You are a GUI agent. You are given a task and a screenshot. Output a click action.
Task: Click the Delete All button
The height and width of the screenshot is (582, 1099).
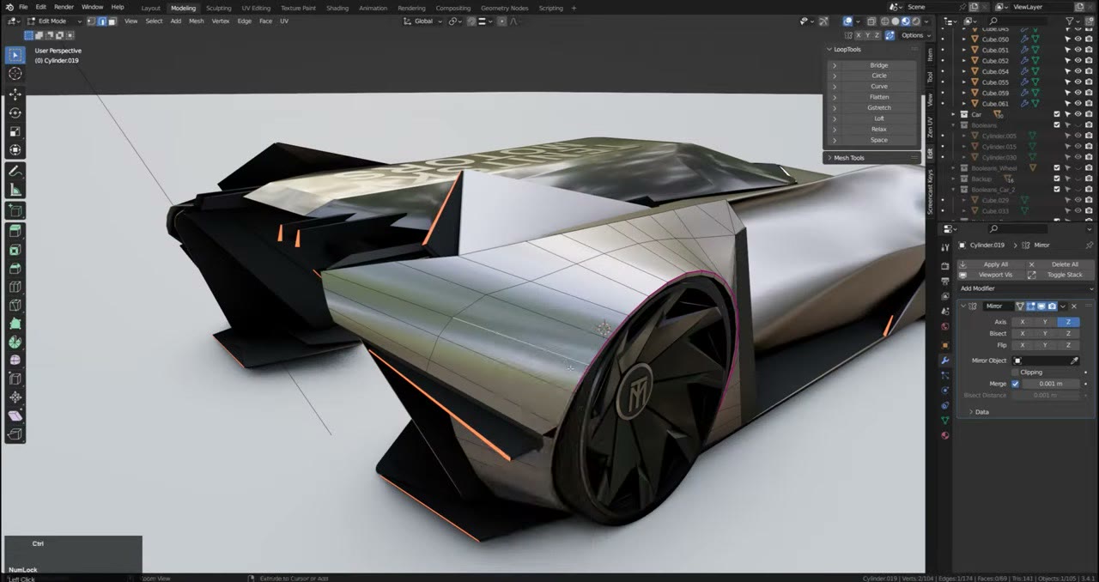point(1060,264)
